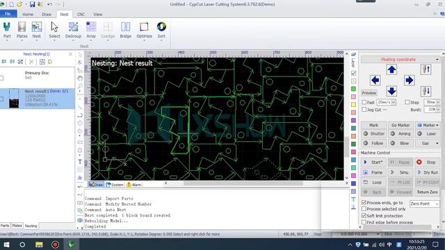Start Nest tool in ribbon
The image size is (445, 250).
point(37,31)
